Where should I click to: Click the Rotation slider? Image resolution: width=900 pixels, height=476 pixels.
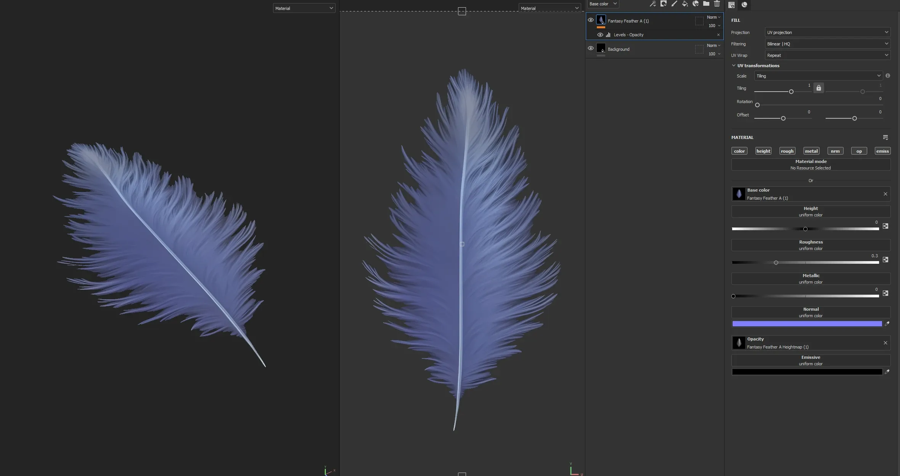[x=819, y=105]
